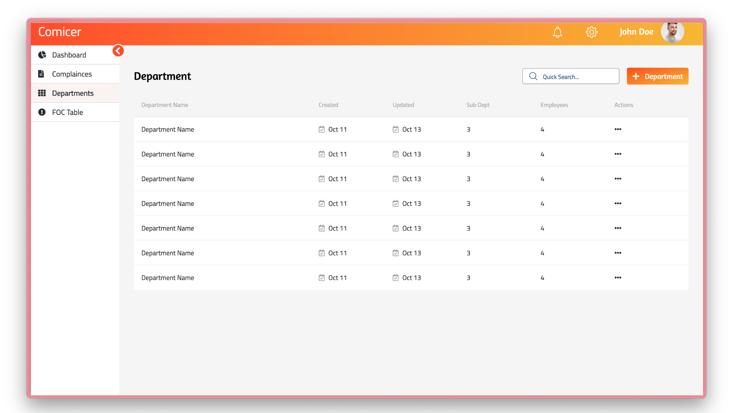Open actions menu for sixth department row
Screen dimensions: 734x413
(x=618, y=253)
